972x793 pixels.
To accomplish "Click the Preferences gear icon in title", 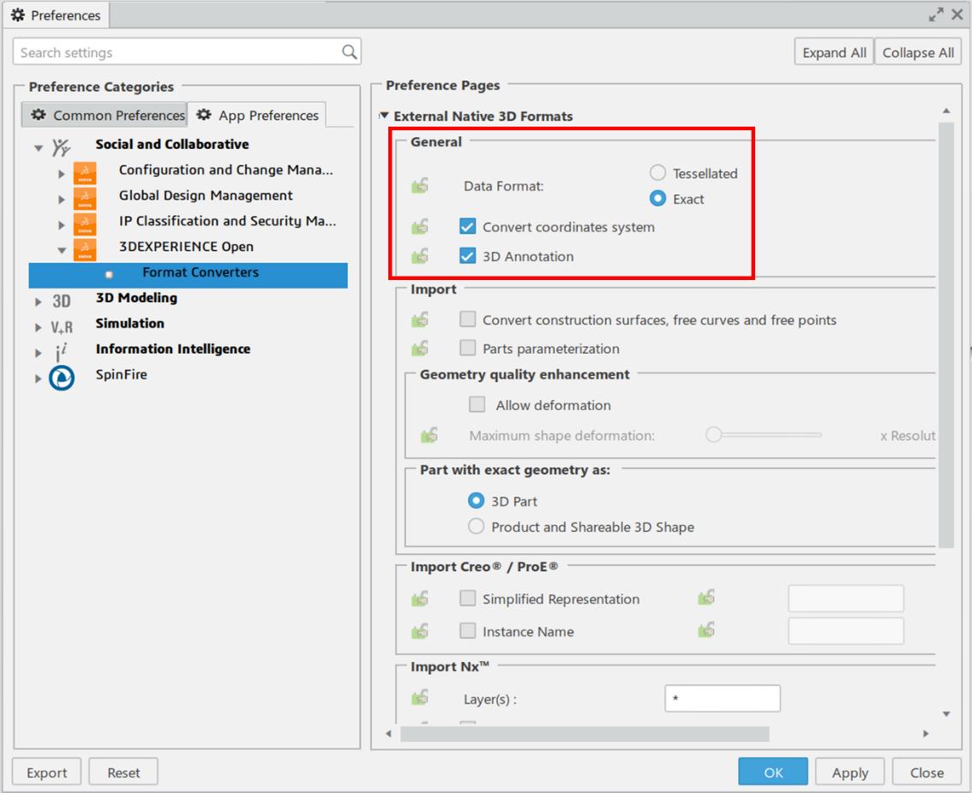I will click(x=18, y=15).
